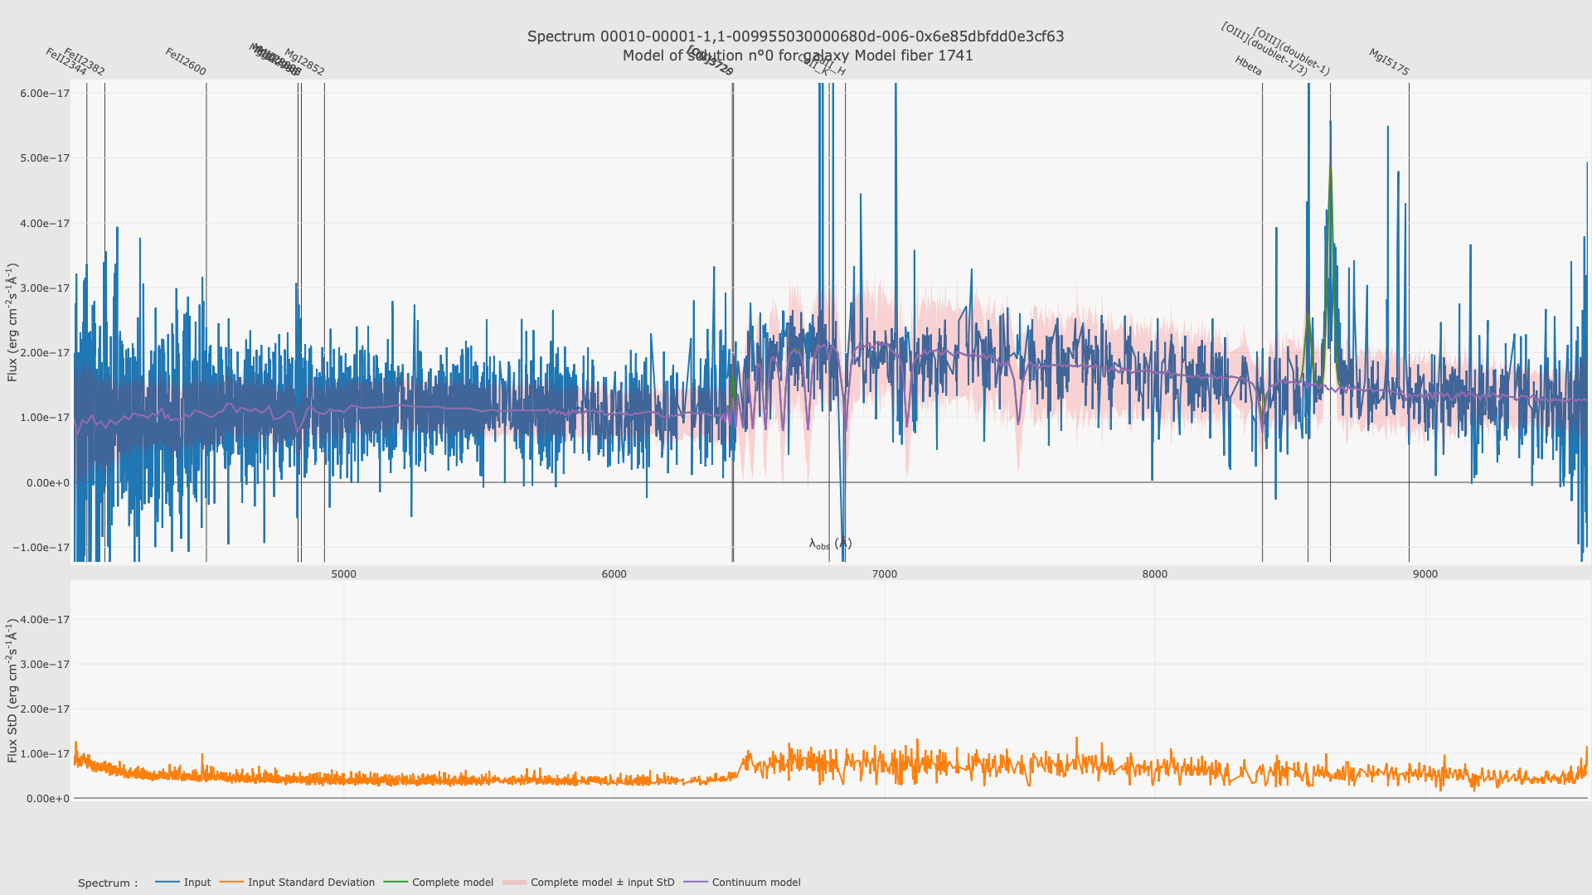This screenshot has width=1592, height=895.
Task: Click the FeII2600 line label
Action: coord(185,62)
